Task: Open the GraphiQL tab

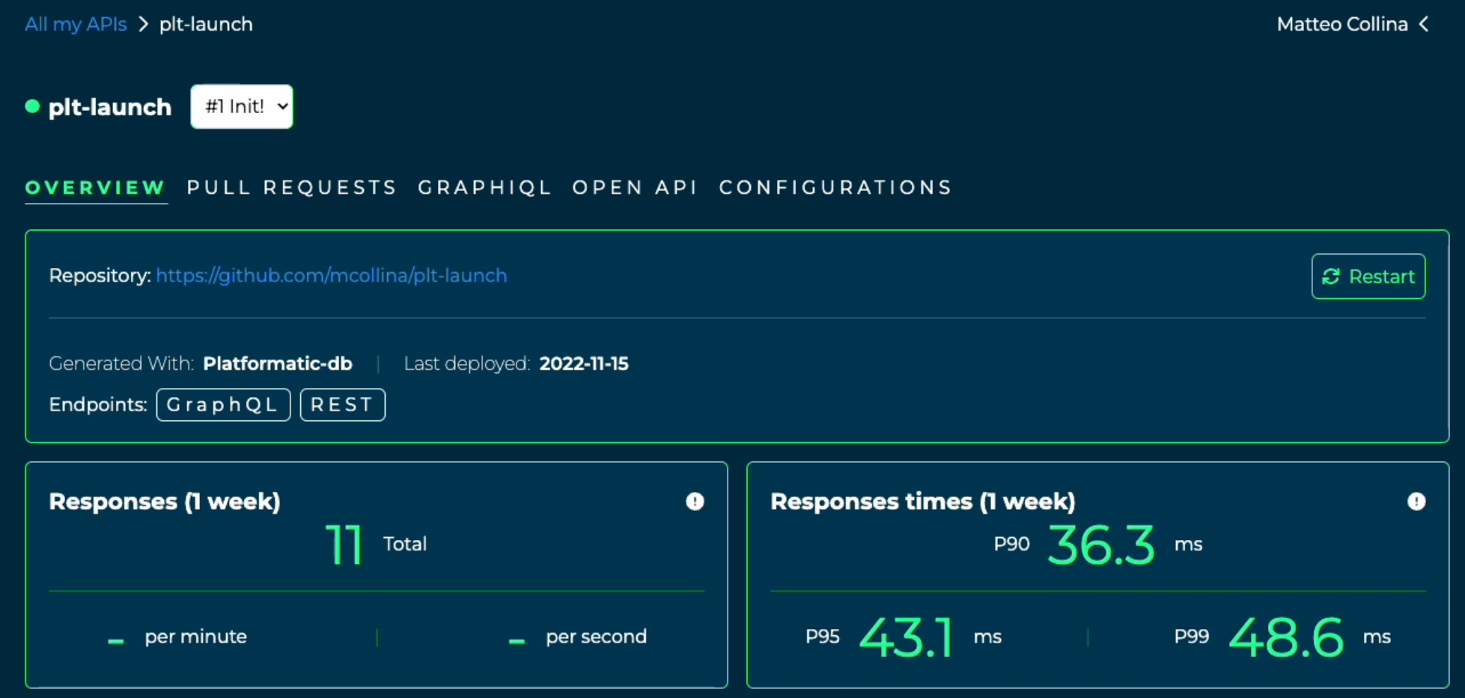Action: 484,187
